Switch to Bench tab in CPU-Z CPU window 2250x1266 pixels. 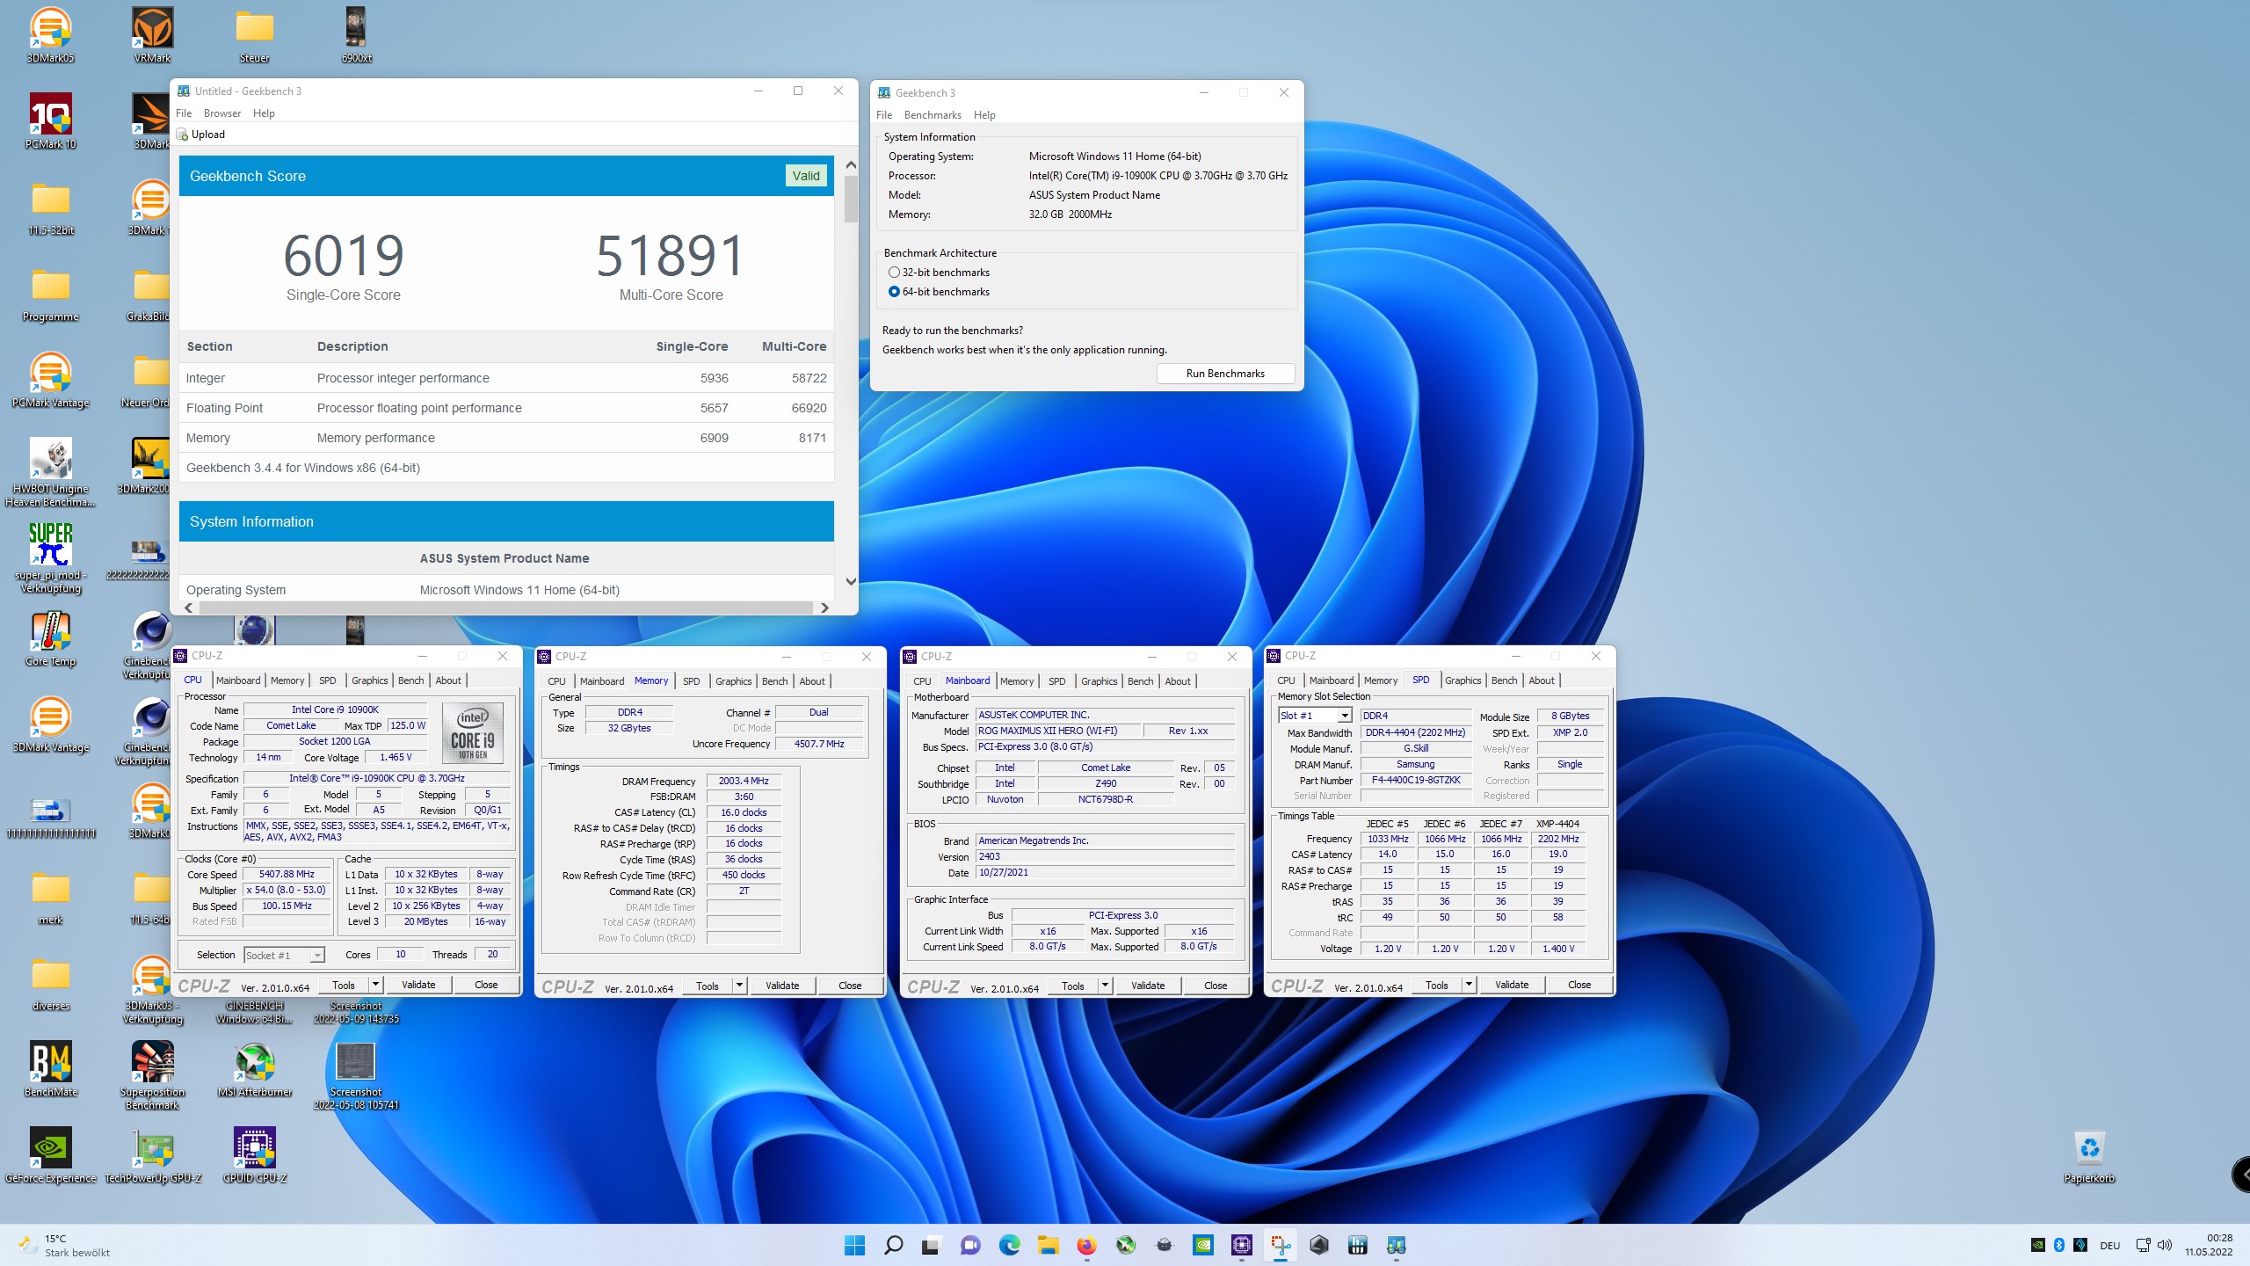pyautogui.click(x=410, y=680)
